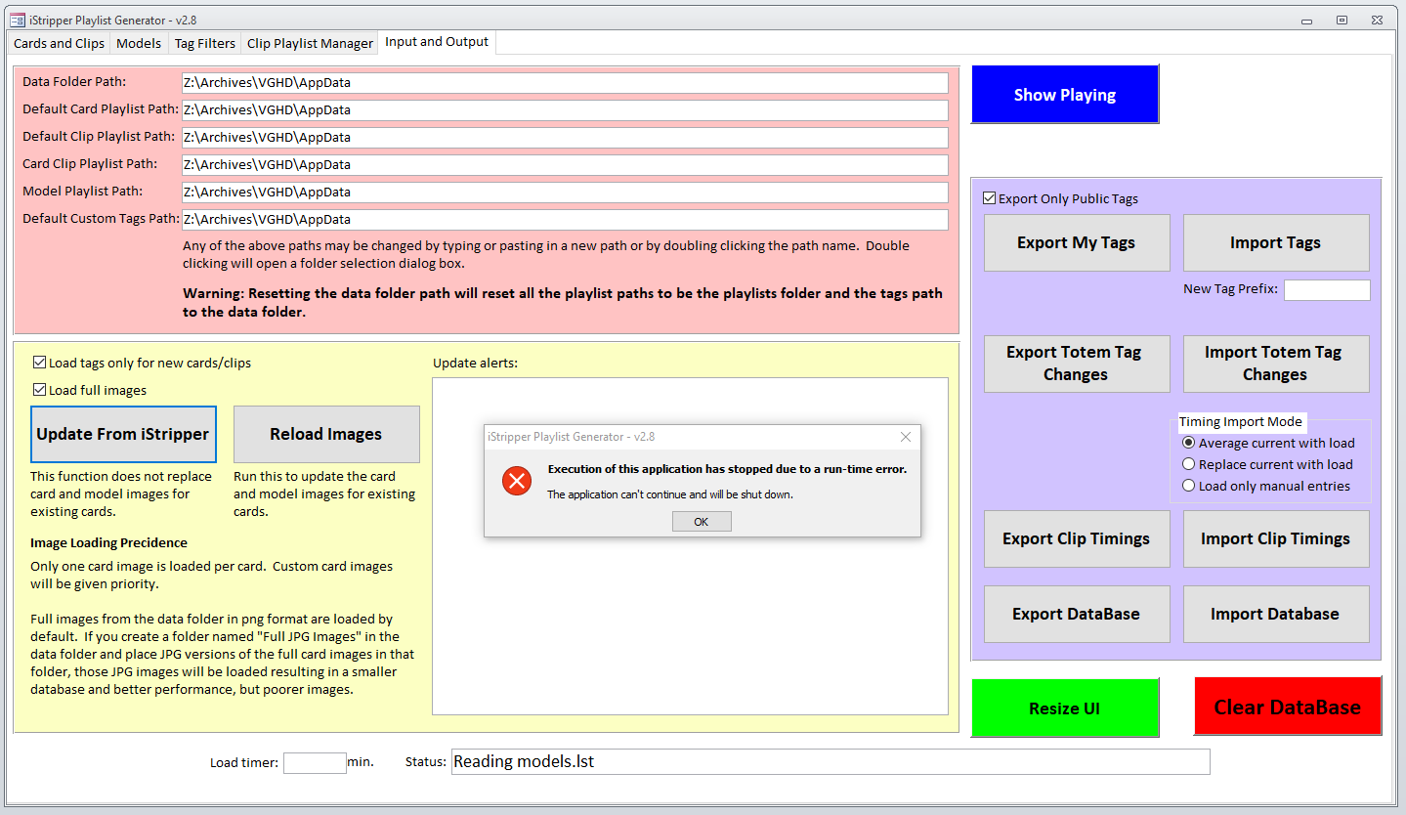Click the Model Playlist Path field

(x=565, y=193)
